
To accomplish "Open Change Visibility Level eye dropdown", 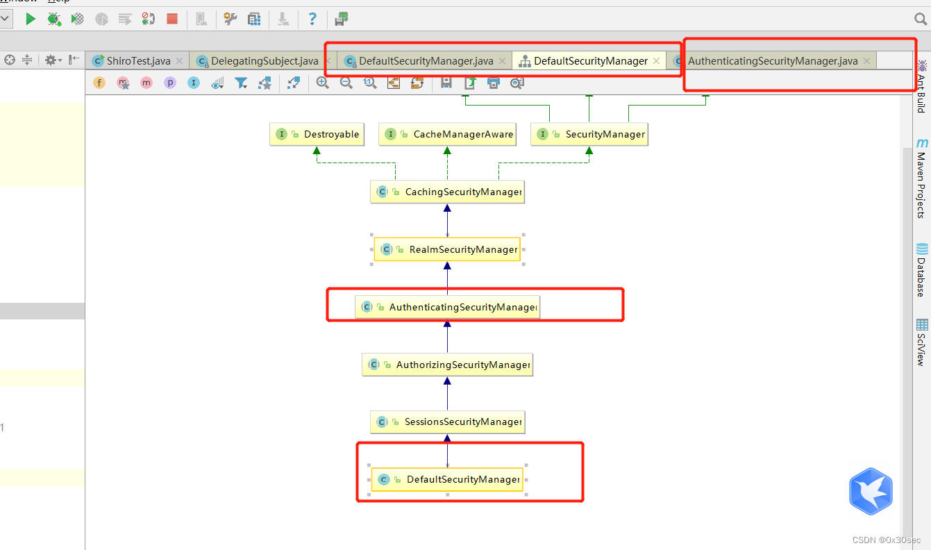I will (217, 83).
